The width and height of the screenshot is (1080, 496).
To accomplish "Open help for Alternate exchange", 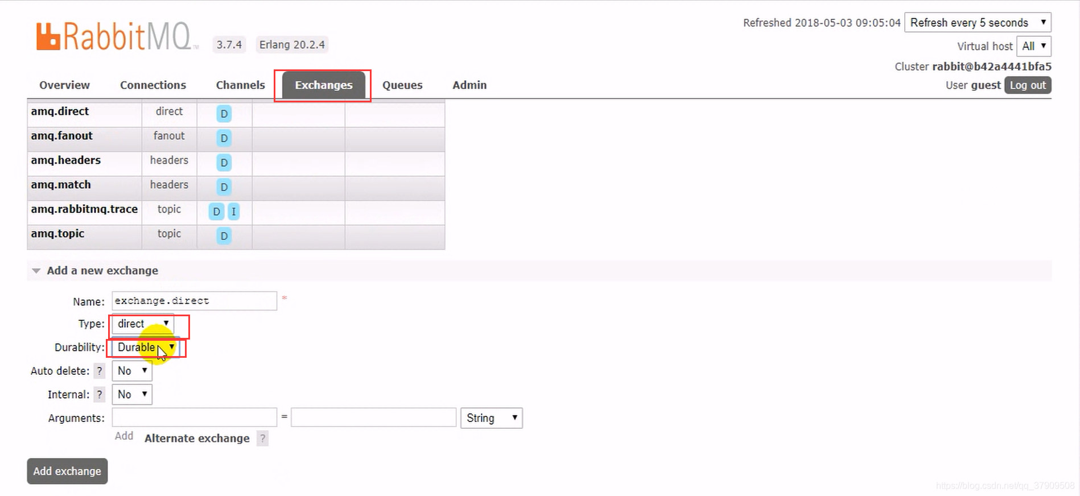I will (x=262, y=439).
